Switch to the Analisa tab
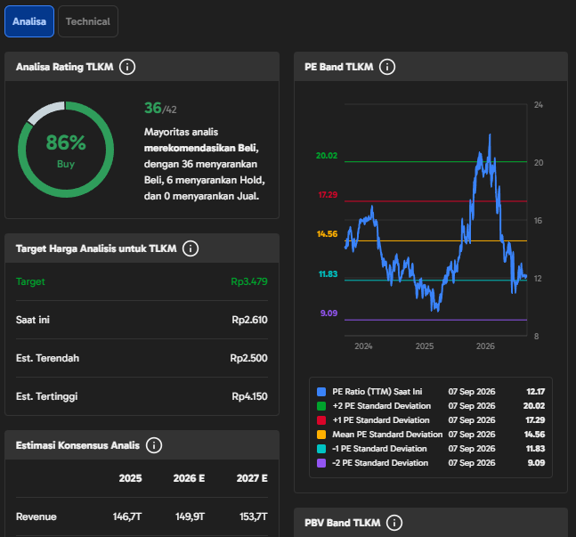The height and width of the screenshot is (537, 576). [29, 21]
